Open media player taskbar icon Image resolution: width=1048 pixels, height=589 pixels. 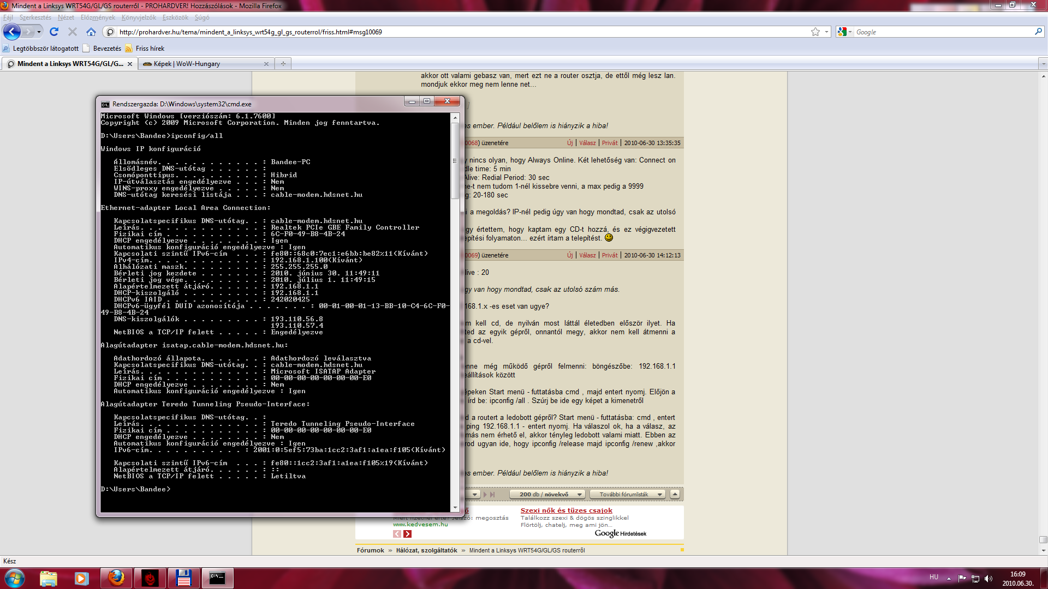[x=82, y=578]
